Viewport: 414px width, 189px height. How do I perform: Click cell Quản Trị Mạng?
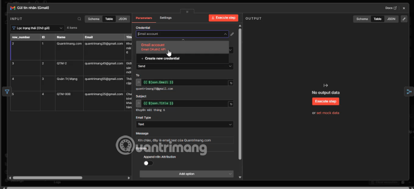point(67,79)
